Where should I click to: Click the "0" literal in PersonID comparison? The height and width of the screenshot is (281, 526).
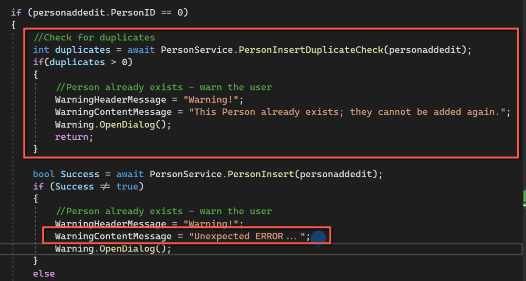[x=180, y=12]
